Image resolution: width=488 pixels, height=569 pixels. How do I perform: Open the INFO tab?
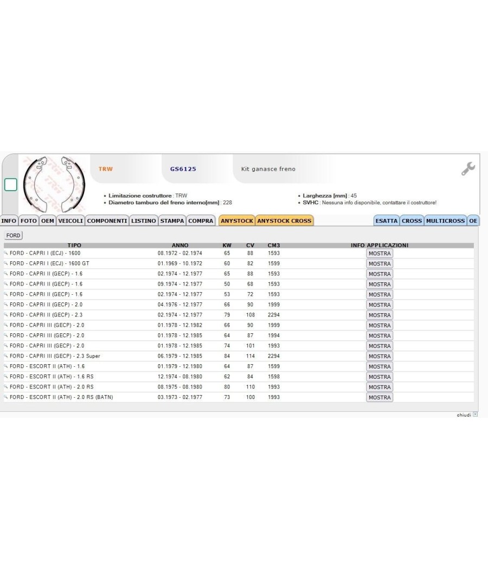9,221
